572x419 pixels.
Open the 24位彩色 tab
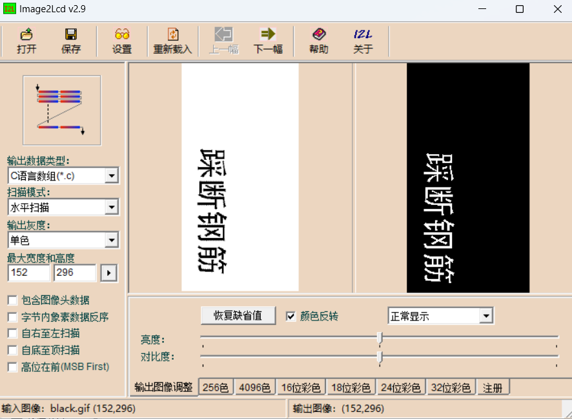[401, 387]
